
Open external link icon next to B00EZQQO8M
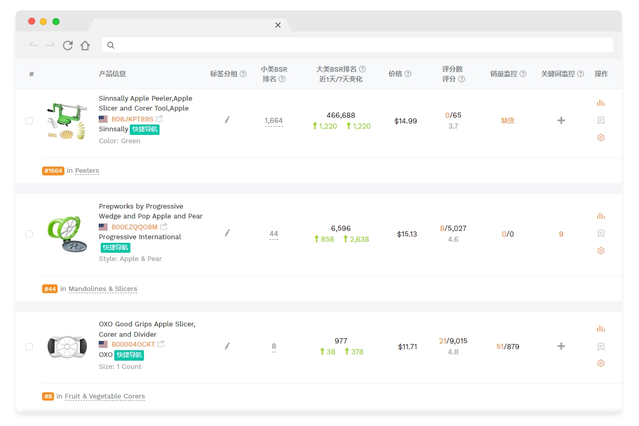tap(164, 227)
